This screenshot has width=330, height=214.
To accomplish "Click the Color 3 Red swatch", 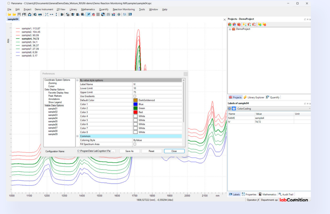I will pos(135,113).
